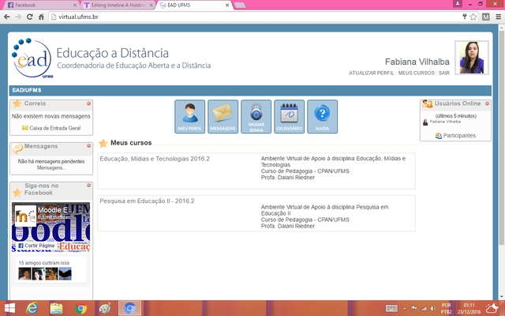Close the Editing timeline tab

coord(151,6)
